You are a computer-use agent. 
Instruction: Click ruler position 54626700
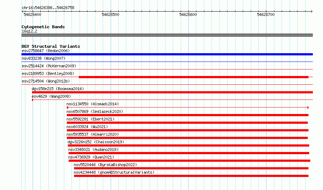click(x=266, y=14)
